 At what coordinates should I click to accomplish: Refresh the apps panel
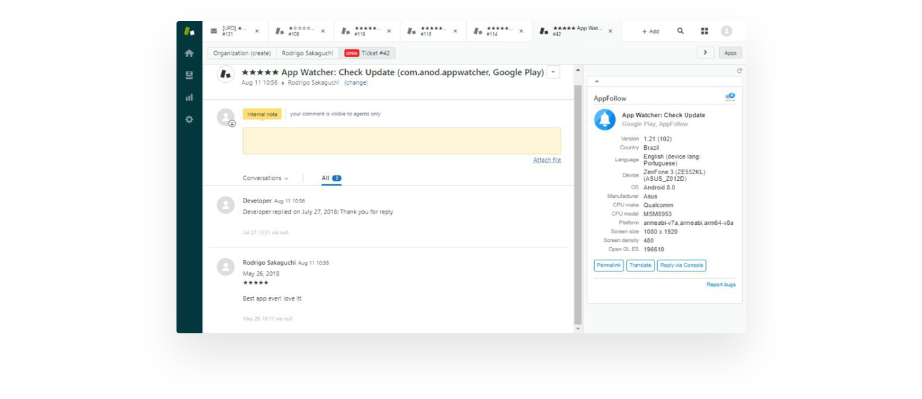click(x=739, y=71)
